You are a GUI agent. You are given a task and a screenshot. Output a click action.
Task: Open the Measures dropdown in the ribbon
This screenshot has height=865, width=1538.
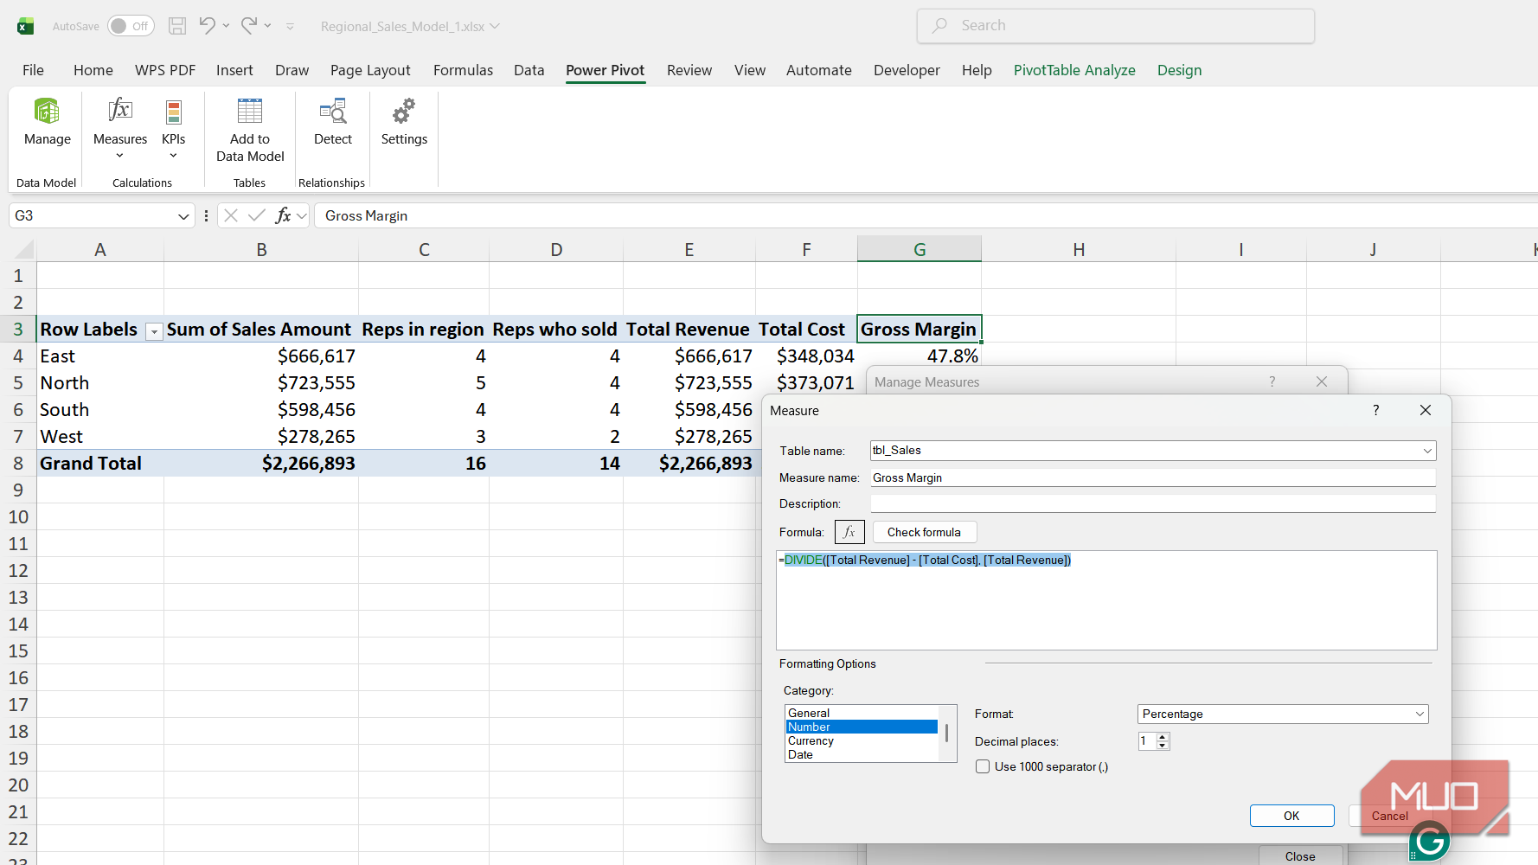(120, 128)
